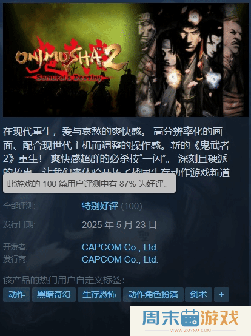Click the 87% positive reviews tooltip

(x=89, y=184)
